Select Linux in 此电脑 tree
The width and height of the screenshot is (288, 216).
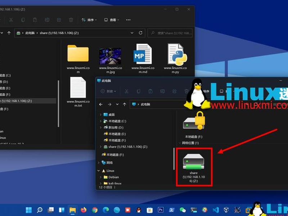pyautogui.click(x=108, y=171)
